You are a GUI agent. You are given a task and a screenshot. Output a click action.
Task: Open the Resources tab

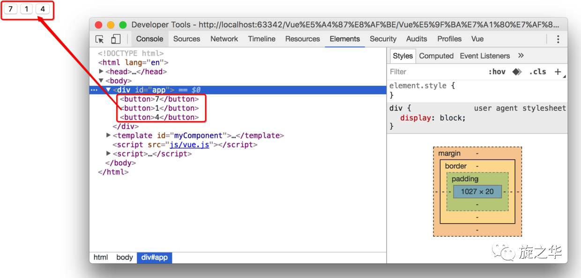coord(302,39)
